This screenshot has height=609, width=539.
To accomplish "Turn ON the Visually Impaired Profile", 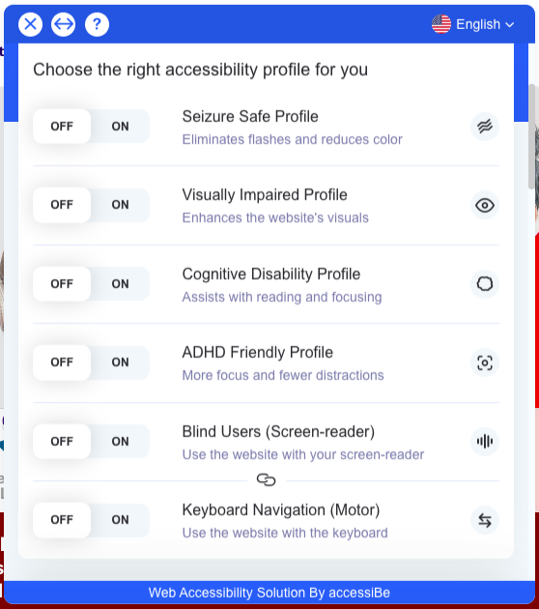I will pyautogui.click(x=121, y=205).
